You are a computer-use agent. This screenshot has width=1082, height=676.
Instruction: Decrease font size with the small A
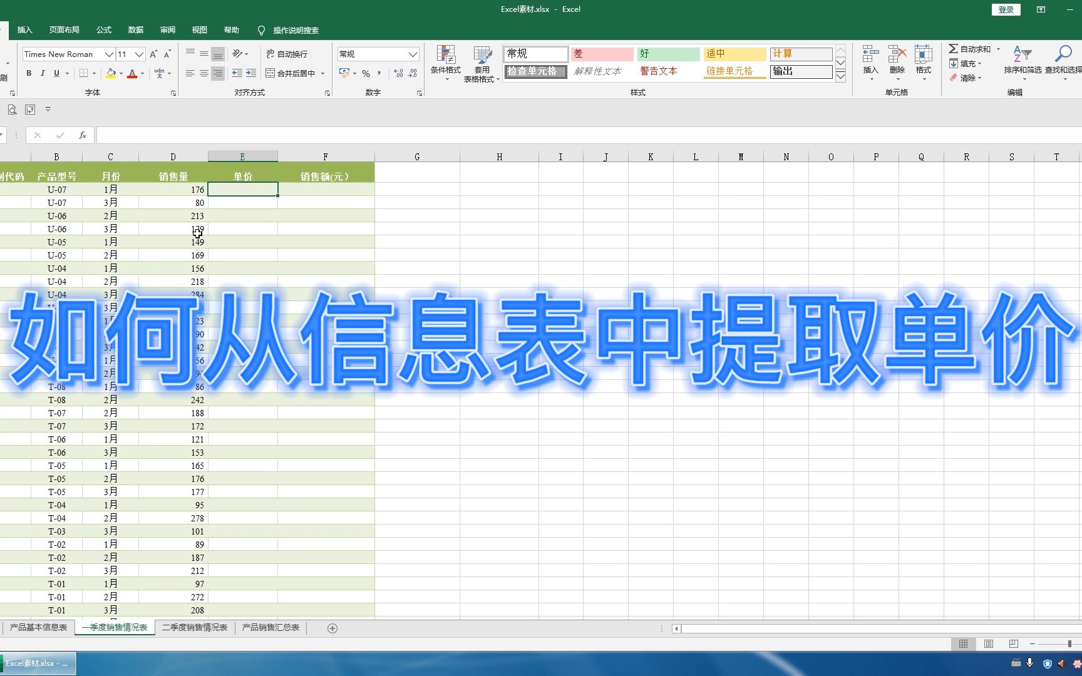[167, 54]
